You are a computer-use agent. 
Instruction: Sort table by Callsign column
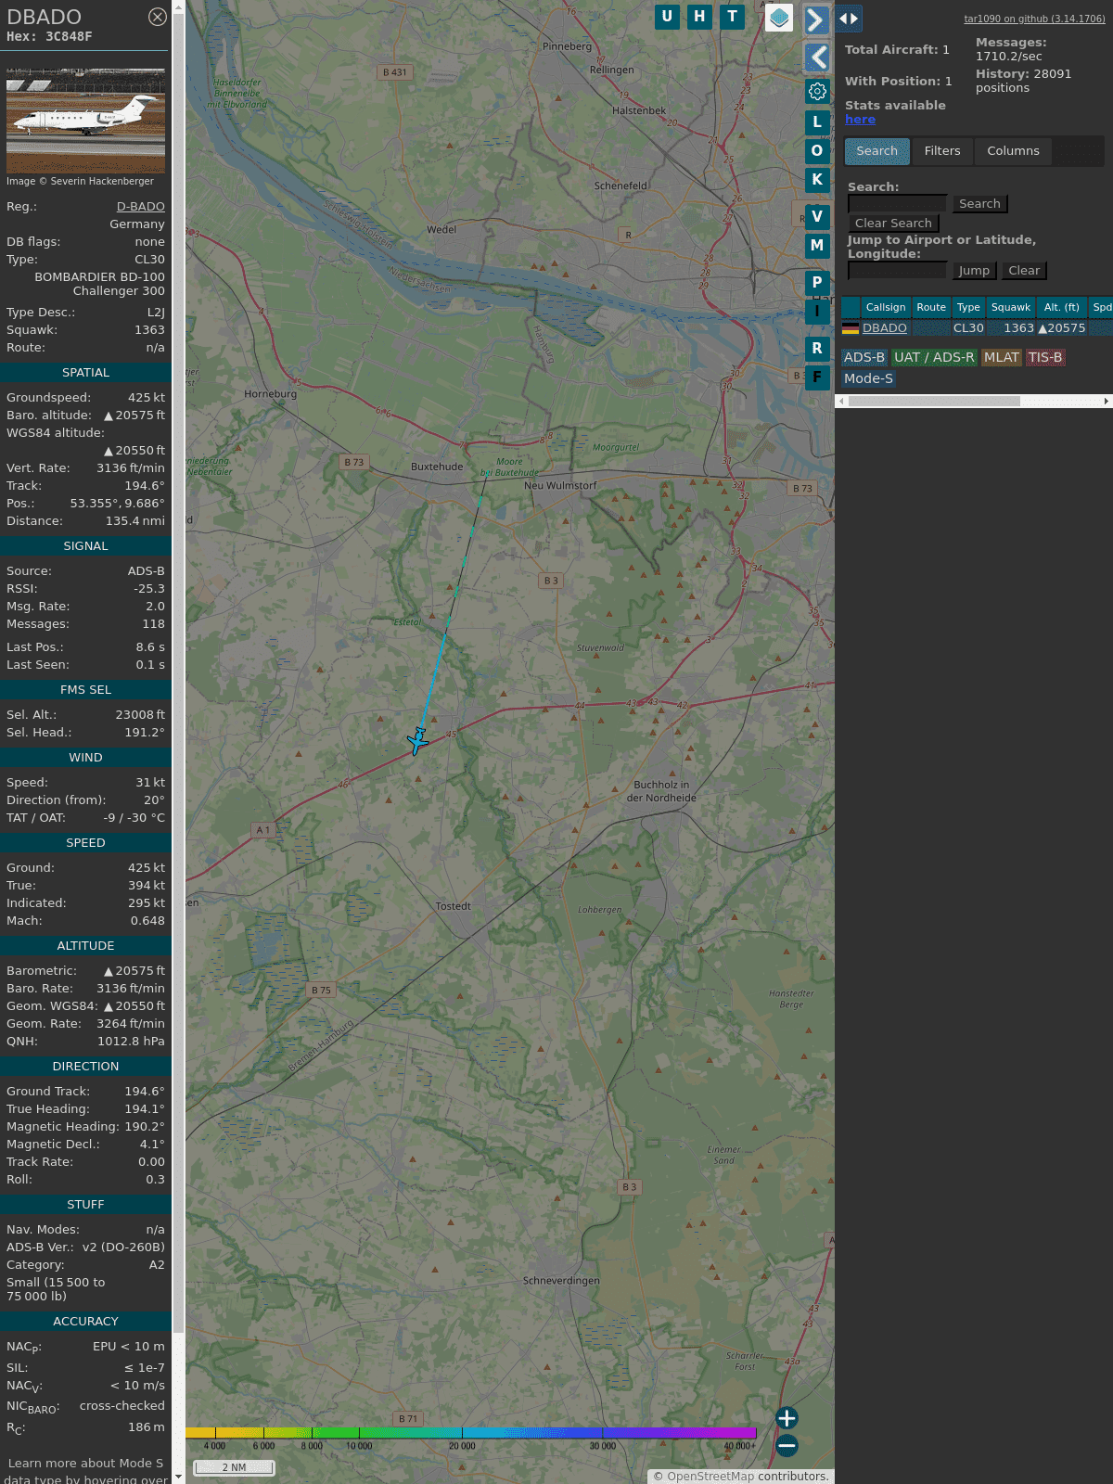(x=886, y=307)
